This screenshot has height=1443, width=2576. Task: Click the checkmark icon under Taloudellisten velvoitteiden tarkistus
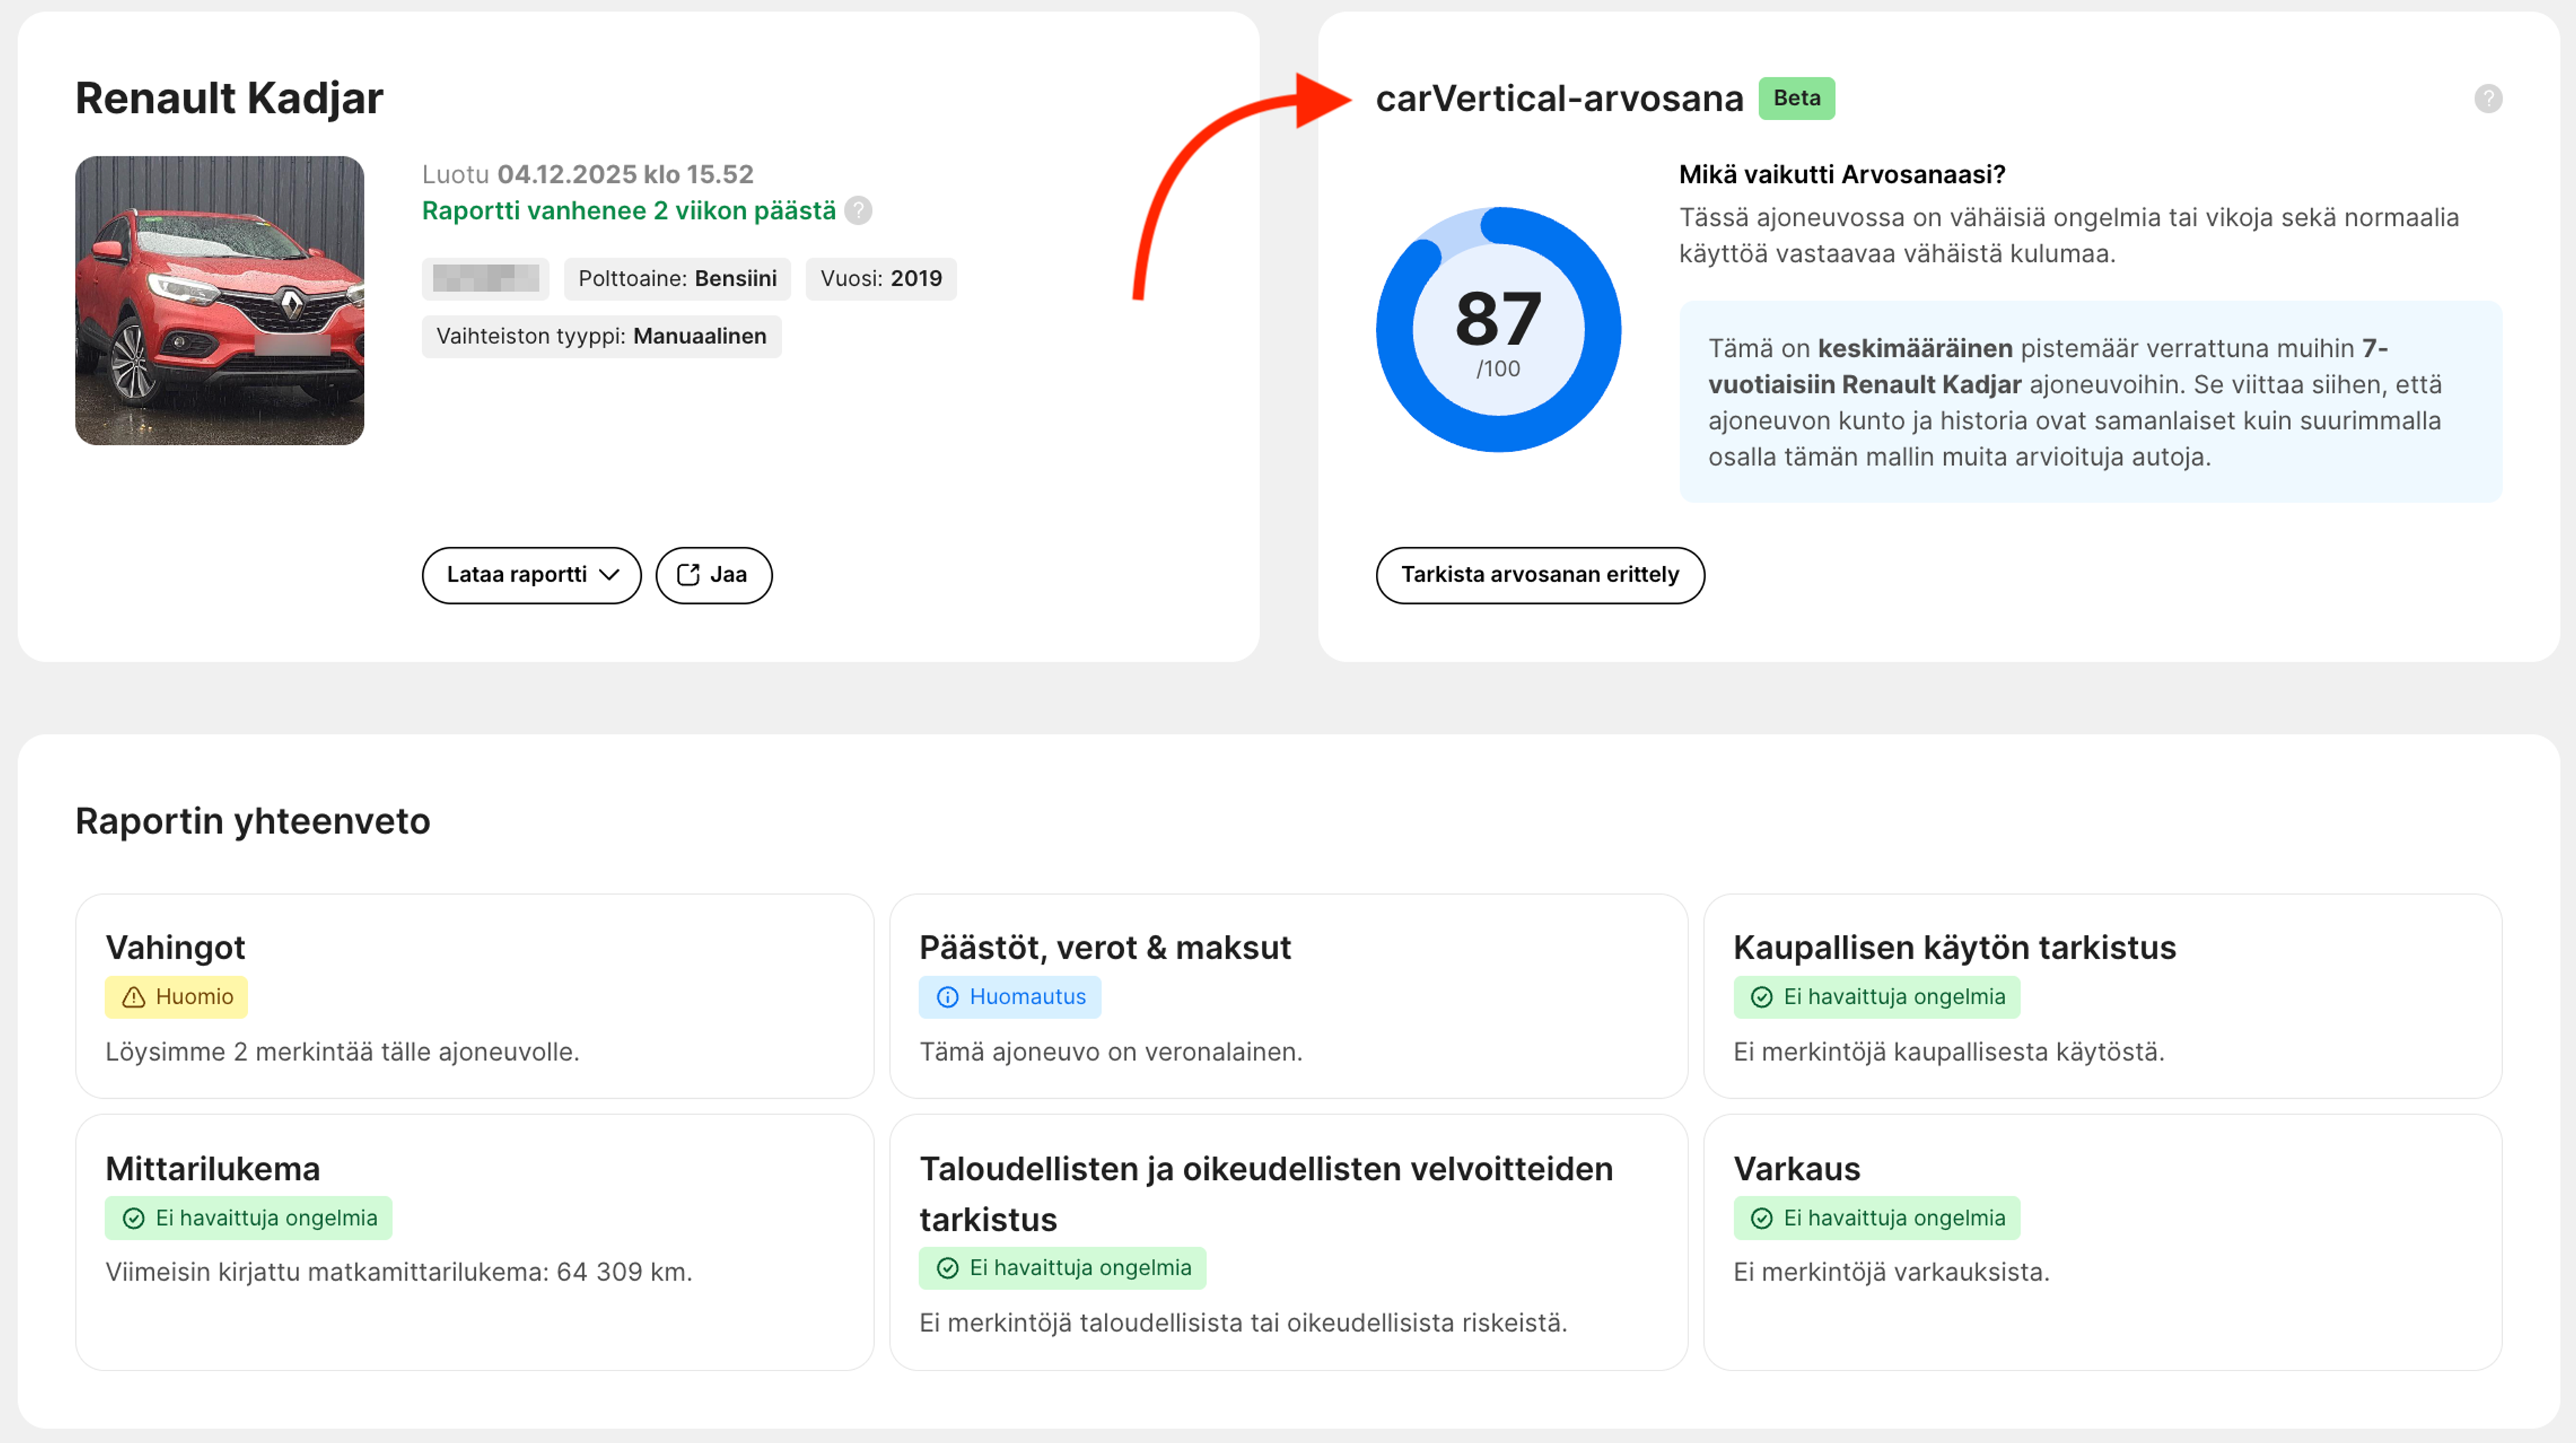tap(947, 1268)
